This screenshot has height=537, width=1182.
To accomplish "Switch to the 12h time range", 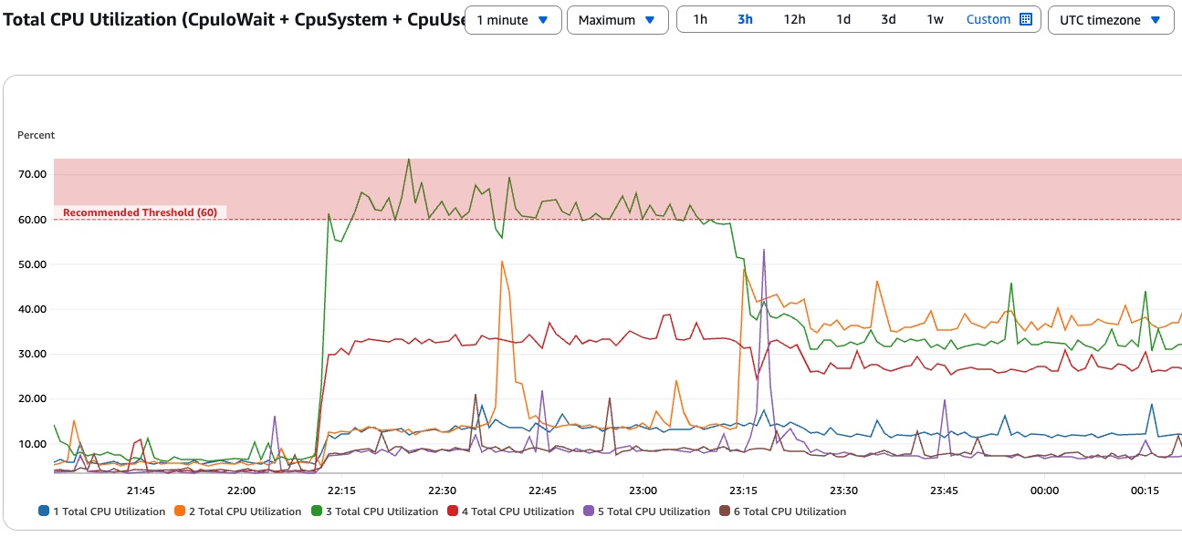I will (794, 19).
